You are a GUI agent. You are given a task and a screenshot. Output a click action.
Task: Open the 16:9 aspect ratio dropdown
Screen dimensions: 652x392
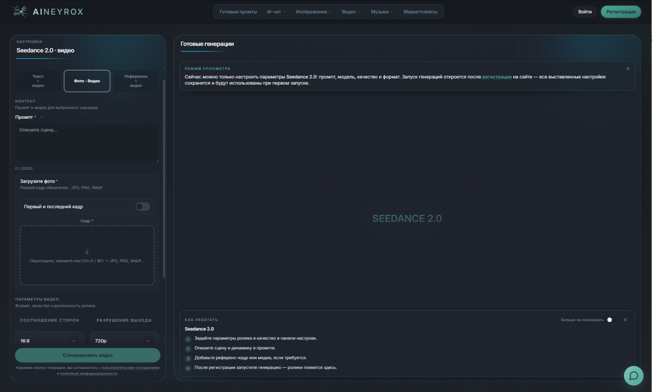pyautogui.click(x=49, y=341)
